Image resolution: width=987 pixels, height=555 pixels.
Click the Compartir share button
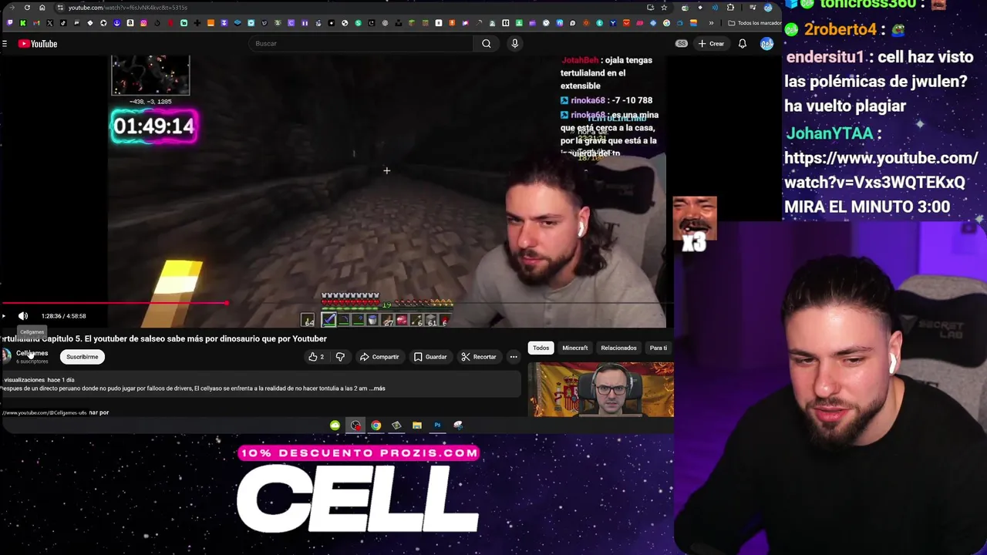pos(379,357)
